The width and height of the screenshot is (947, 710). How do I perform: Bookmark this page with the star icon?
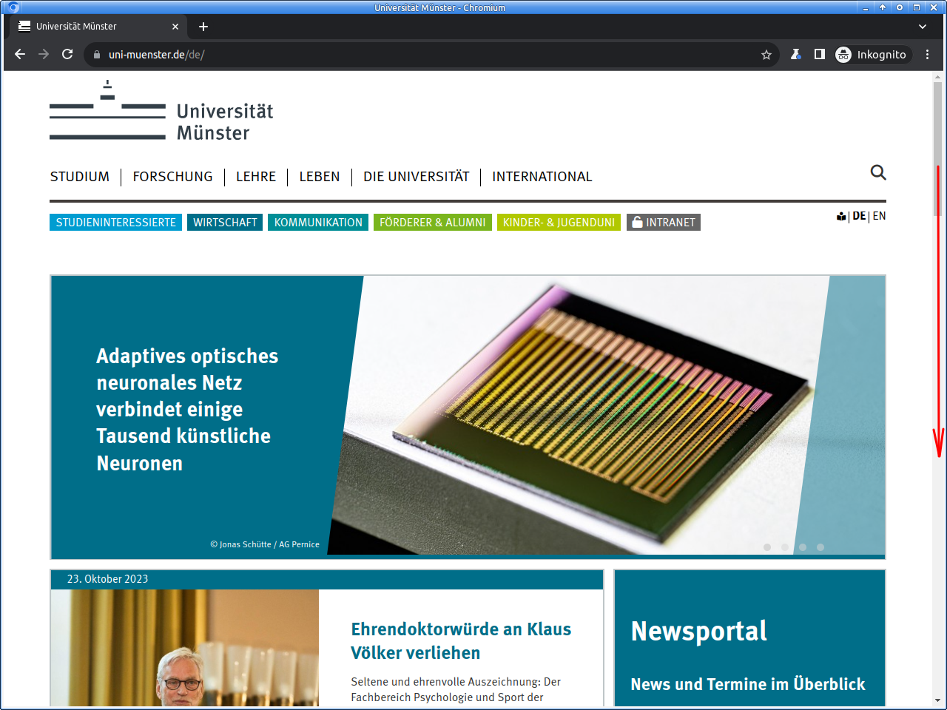tap(766, 55)
